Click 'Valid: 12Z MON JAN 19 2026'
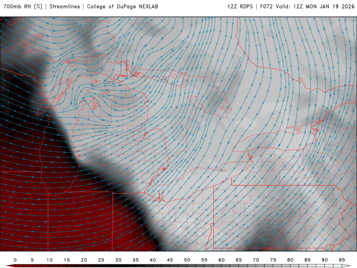 [x=315, y=6]
